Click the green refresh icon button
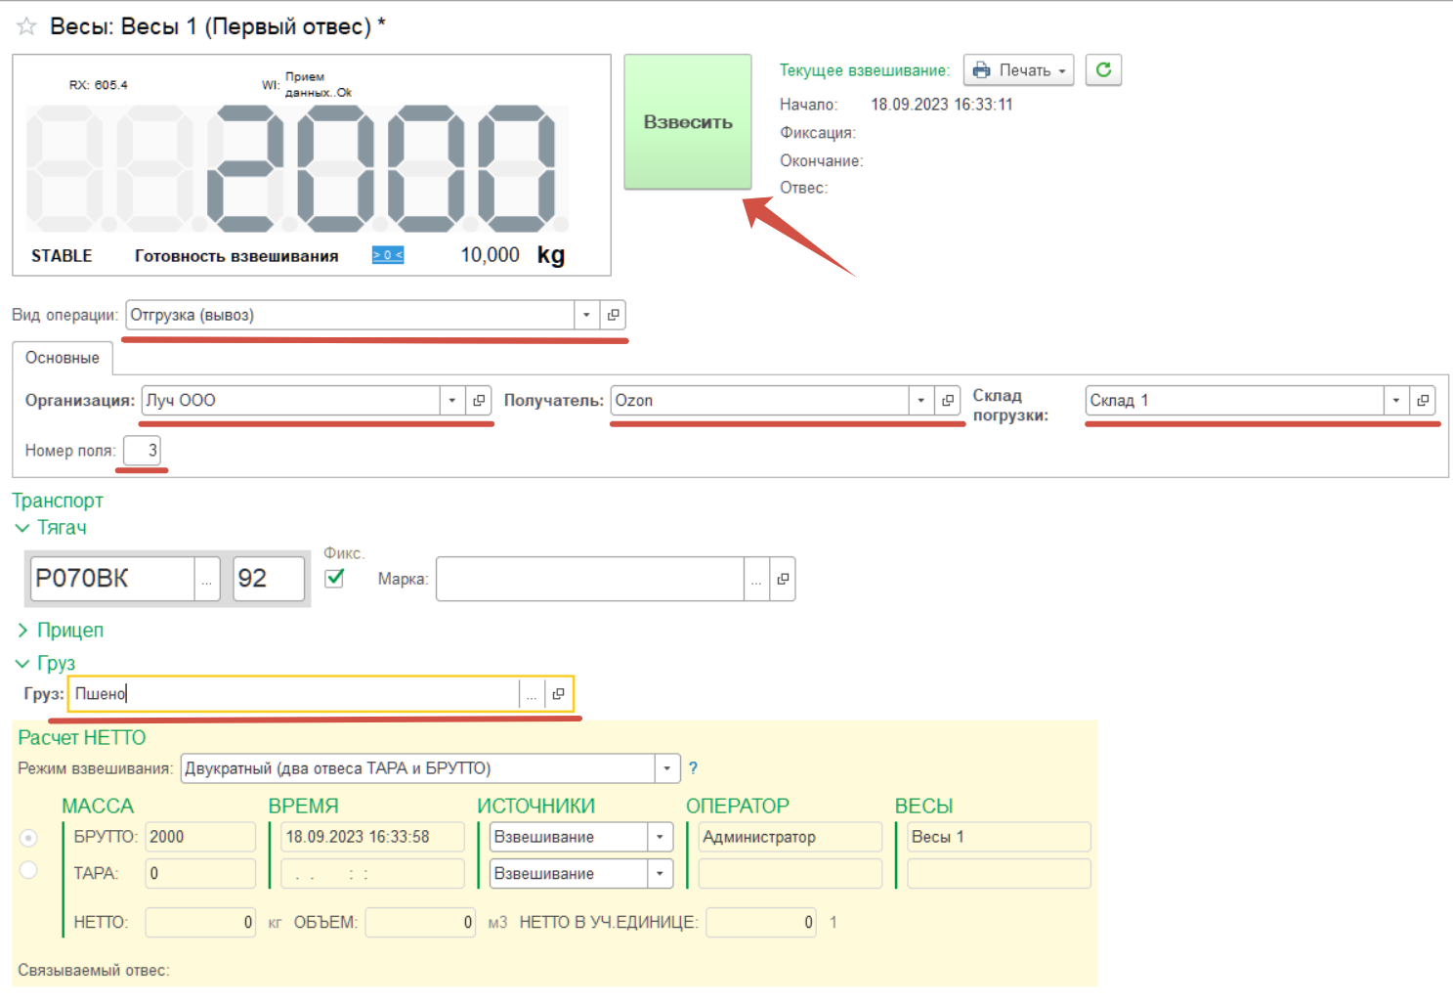Viewport: 1453px width, 1004px height. coord(1103,70)
